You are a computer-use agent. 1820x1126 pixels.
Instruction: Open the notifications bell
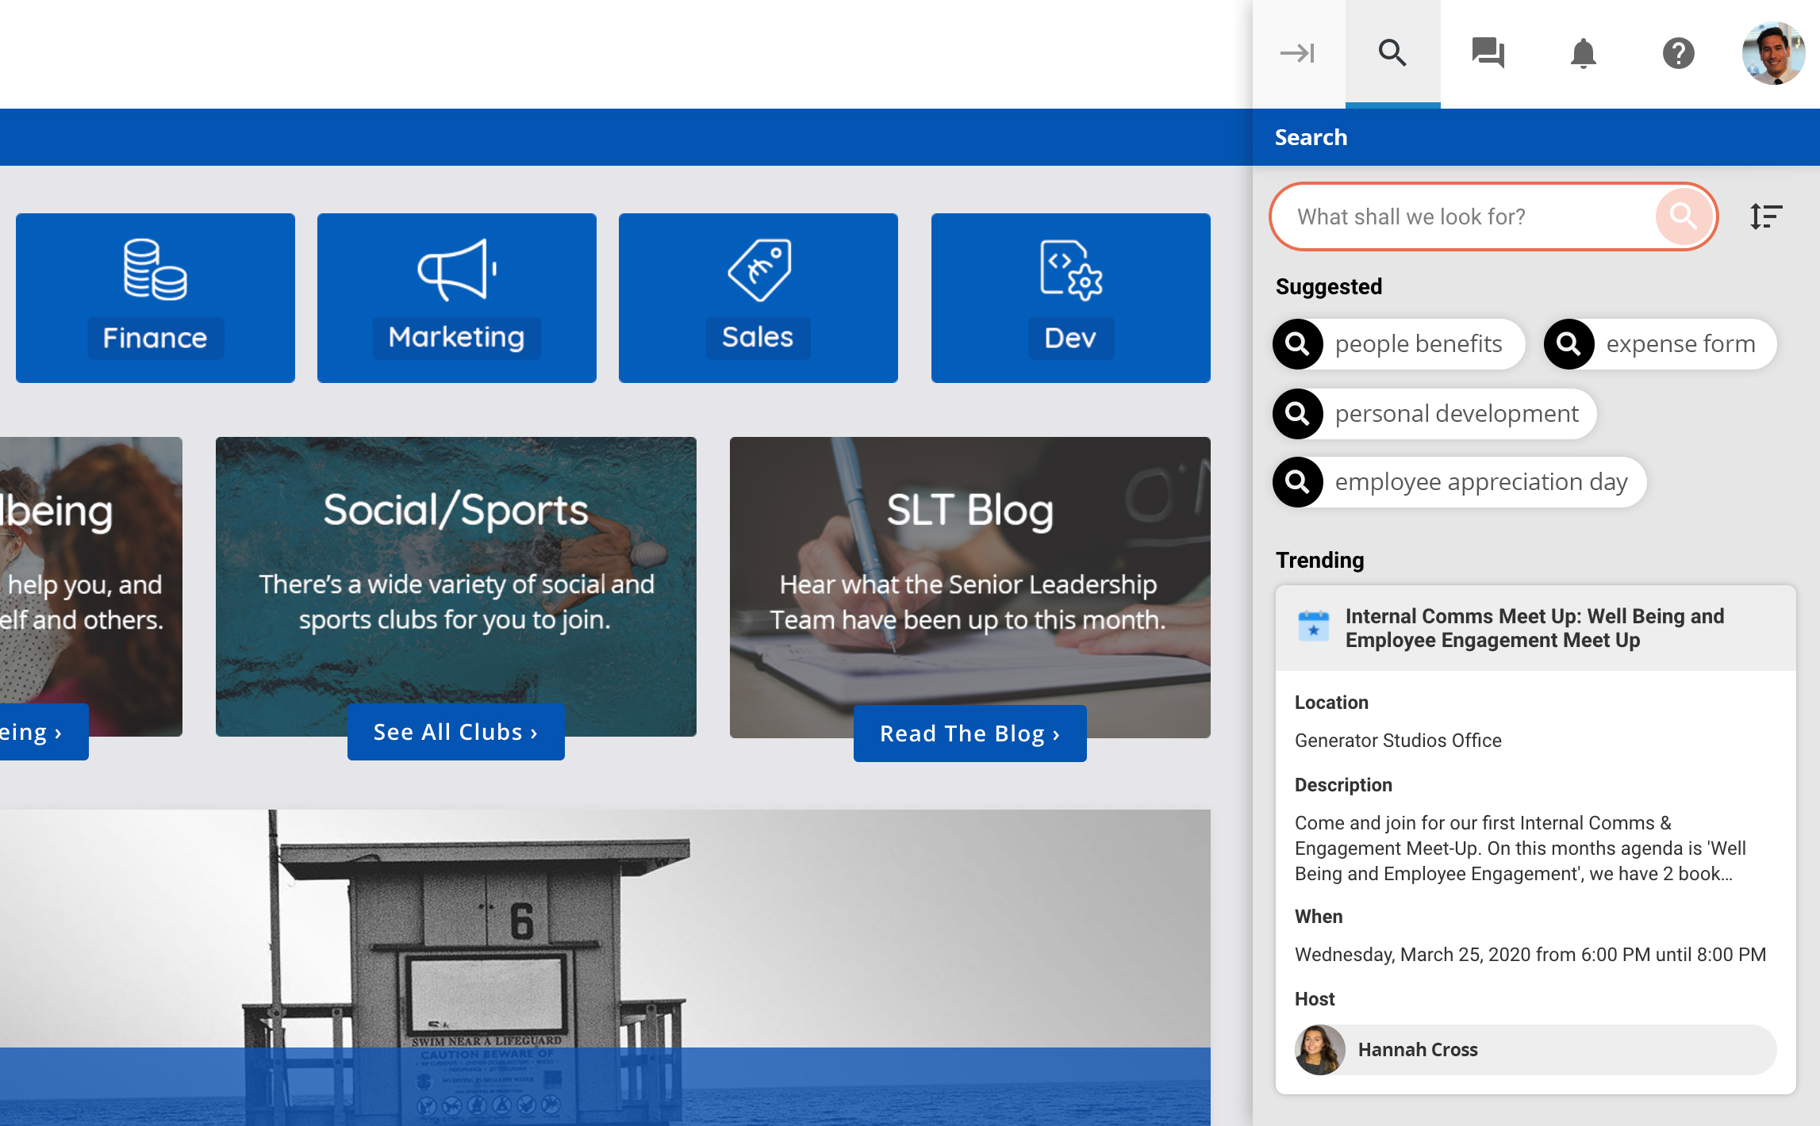pyautogui.click(x=1583, y=53)
